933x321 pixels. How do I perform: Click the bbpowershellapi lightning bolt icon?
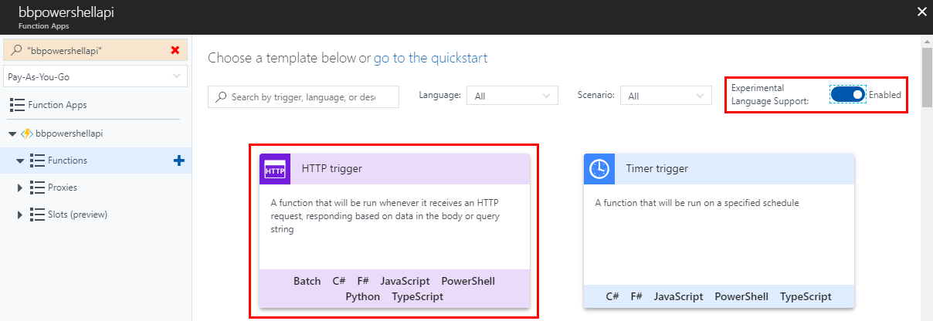click(x=27, y=133)
